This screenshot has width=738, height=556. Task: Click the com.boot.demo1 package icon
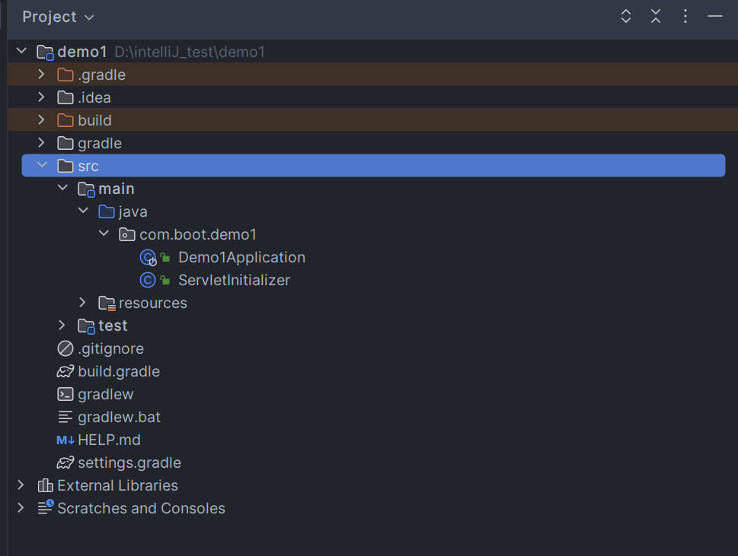[127, 234]
